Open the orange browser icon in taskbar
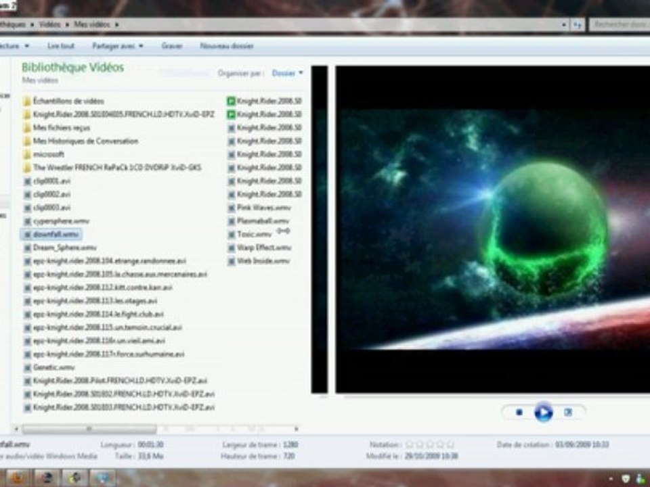 pyautogui.click(x=16, y=478)
